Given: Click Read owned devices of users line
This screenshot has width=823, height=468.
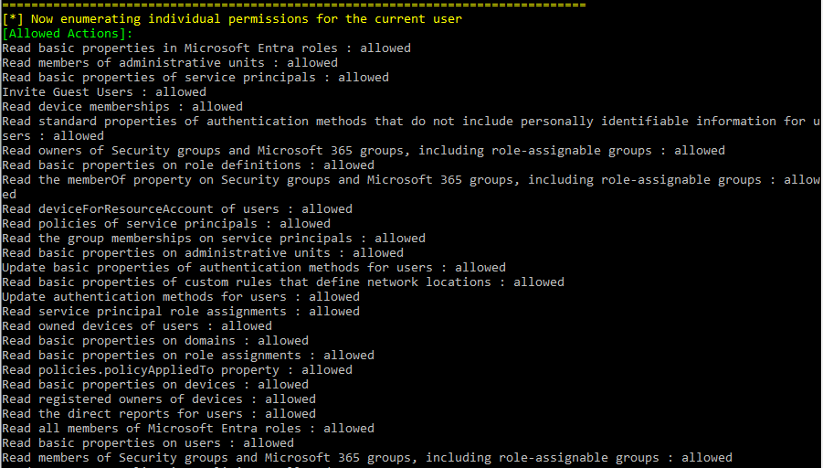Looking at the screenshot, I should 137,326.
